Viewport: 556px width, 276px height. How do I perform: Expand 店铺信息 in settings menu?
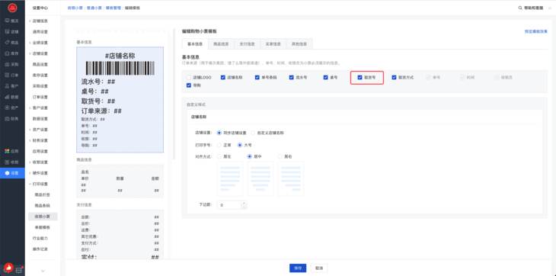[39, 21]
